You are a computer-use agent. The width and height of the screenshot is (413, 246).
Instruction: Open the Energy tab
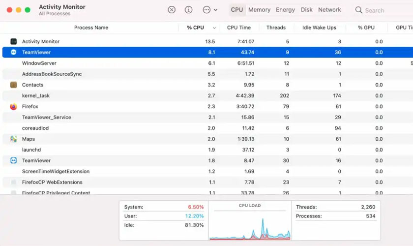click(285, 10)
